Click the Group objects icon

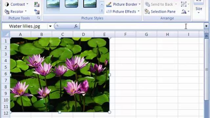[x=184, y=4]
